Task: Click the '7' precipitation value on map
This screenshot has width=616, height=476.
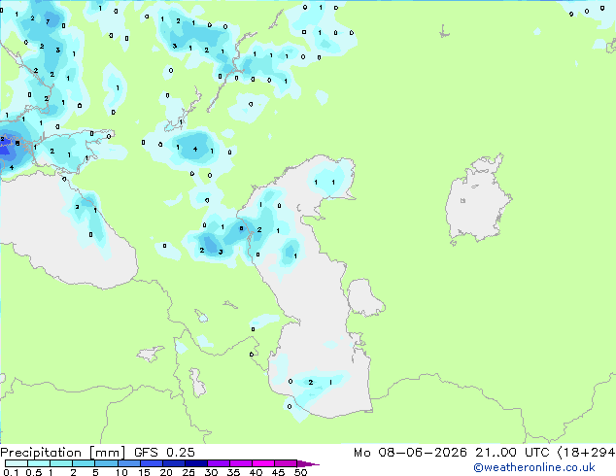Action: click(x=48, y=22)
